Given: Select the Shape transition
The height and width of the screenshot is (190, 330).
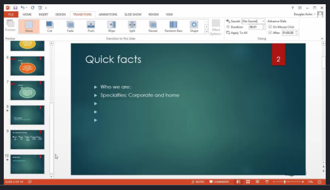Looking at the screenshot, I should pos(194,26).
